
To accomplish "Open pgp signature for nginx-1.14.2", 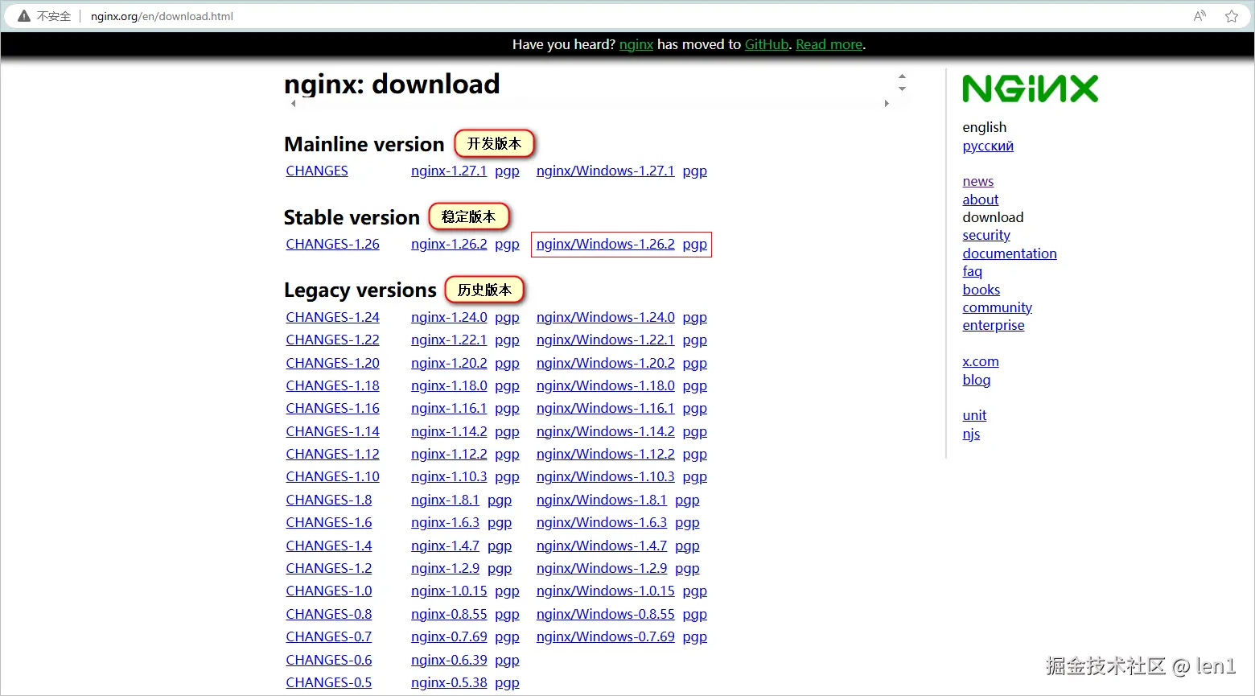I will click(x=507, y=432).
